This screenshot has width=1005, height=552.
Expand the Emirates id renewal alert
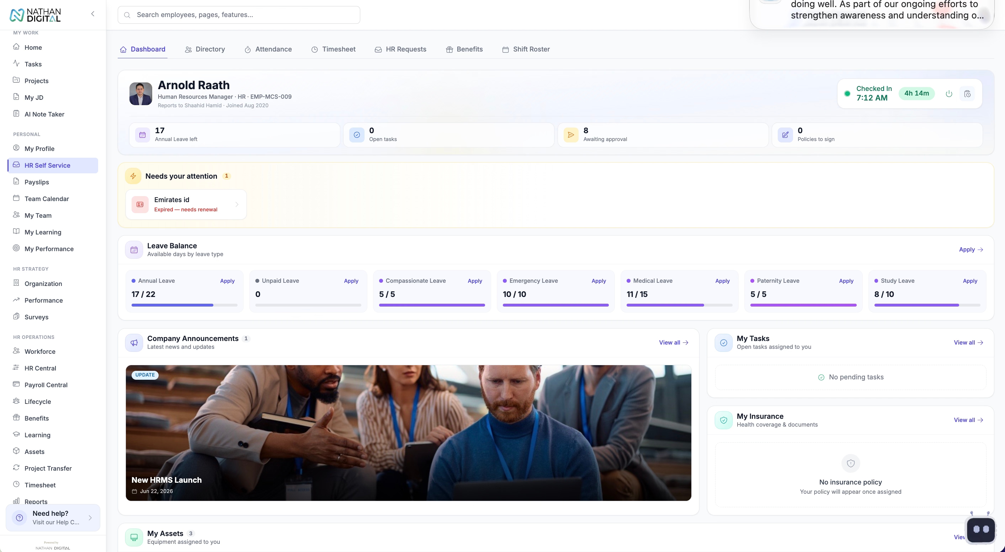point(186,205)
